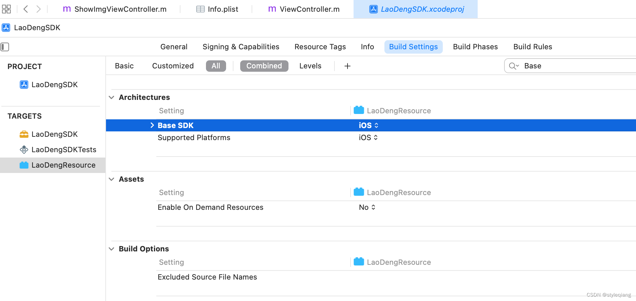Collapse the Build Options section
Screen dimensions: 636x301
click(112, 249)
